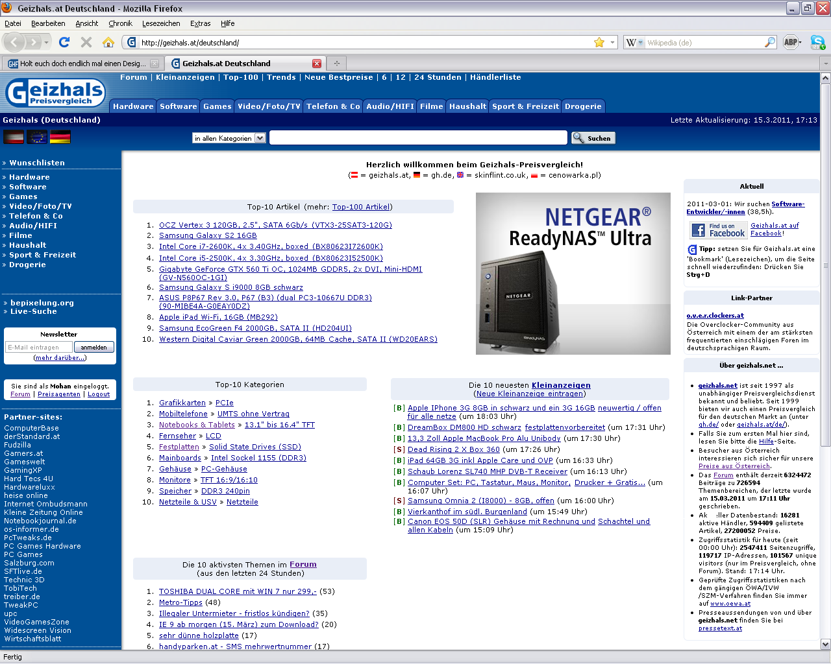Open the 'in allen Kategorien' dropdown

pos(229,138)
